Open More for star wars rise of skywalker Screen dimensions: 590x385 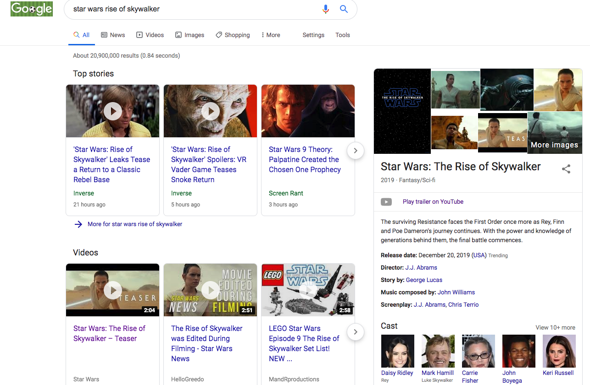click(x=134, y=224)
